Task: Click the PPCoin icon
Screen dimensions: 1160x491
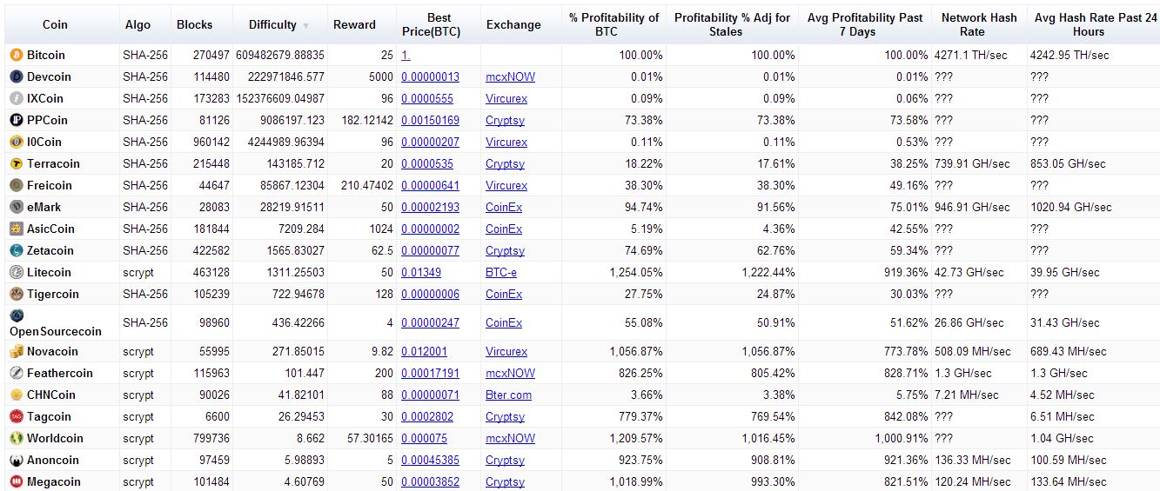Action: point(16,120)
